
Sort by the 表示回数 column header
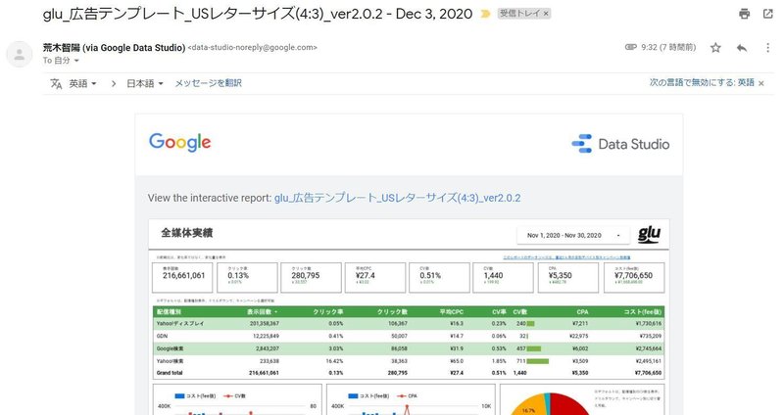click(262, 311)
